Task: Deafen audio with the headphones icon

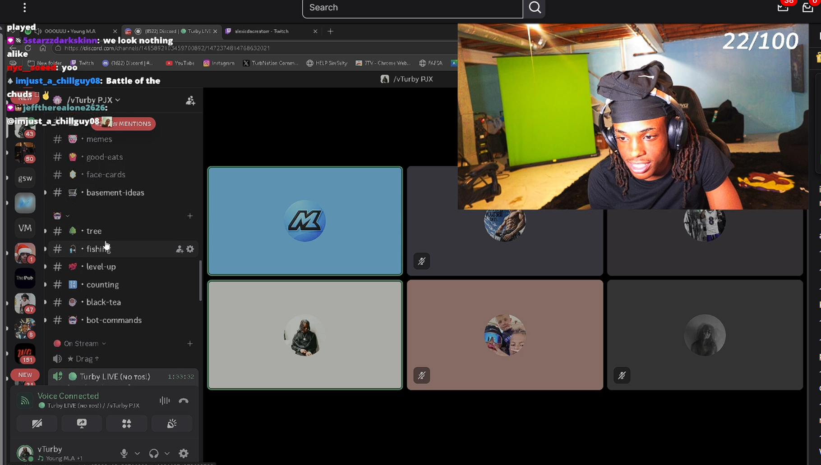Action: pos(154,453)
